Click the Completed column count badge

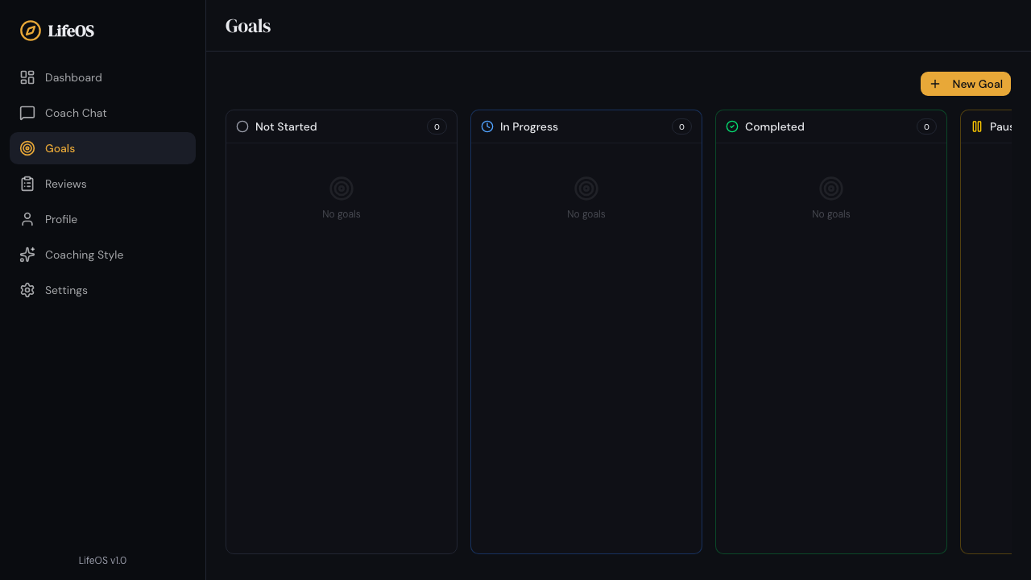pyautogui.click(x=926, y=126)
